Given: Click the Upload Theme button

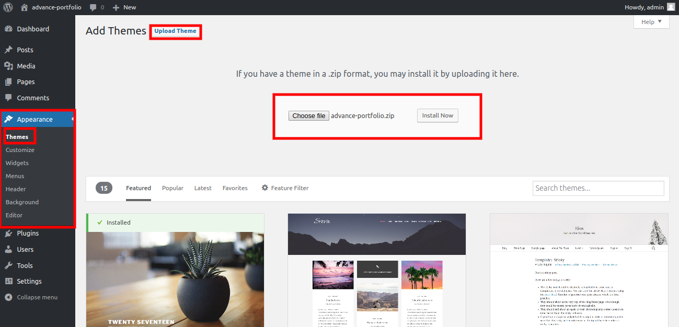Looking at the screenshot, I should 175,31.
